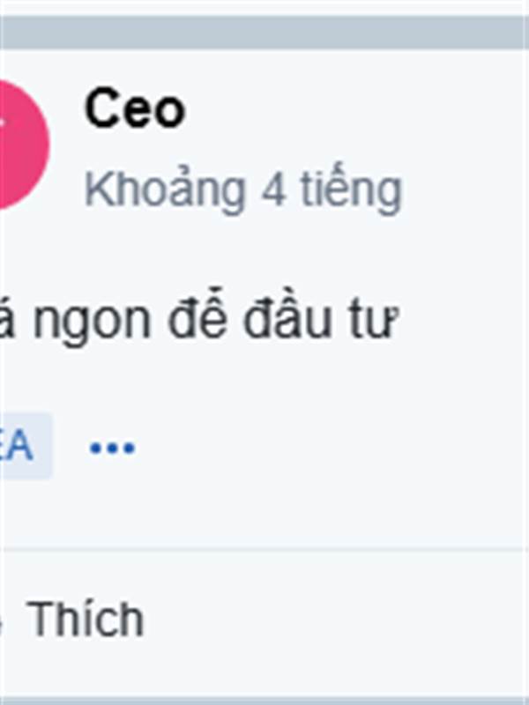This screenshot has width=529, height=705.
Task: Click the gray-blue bar above the post
Action: pyautogui.click(x=264, y=33)
